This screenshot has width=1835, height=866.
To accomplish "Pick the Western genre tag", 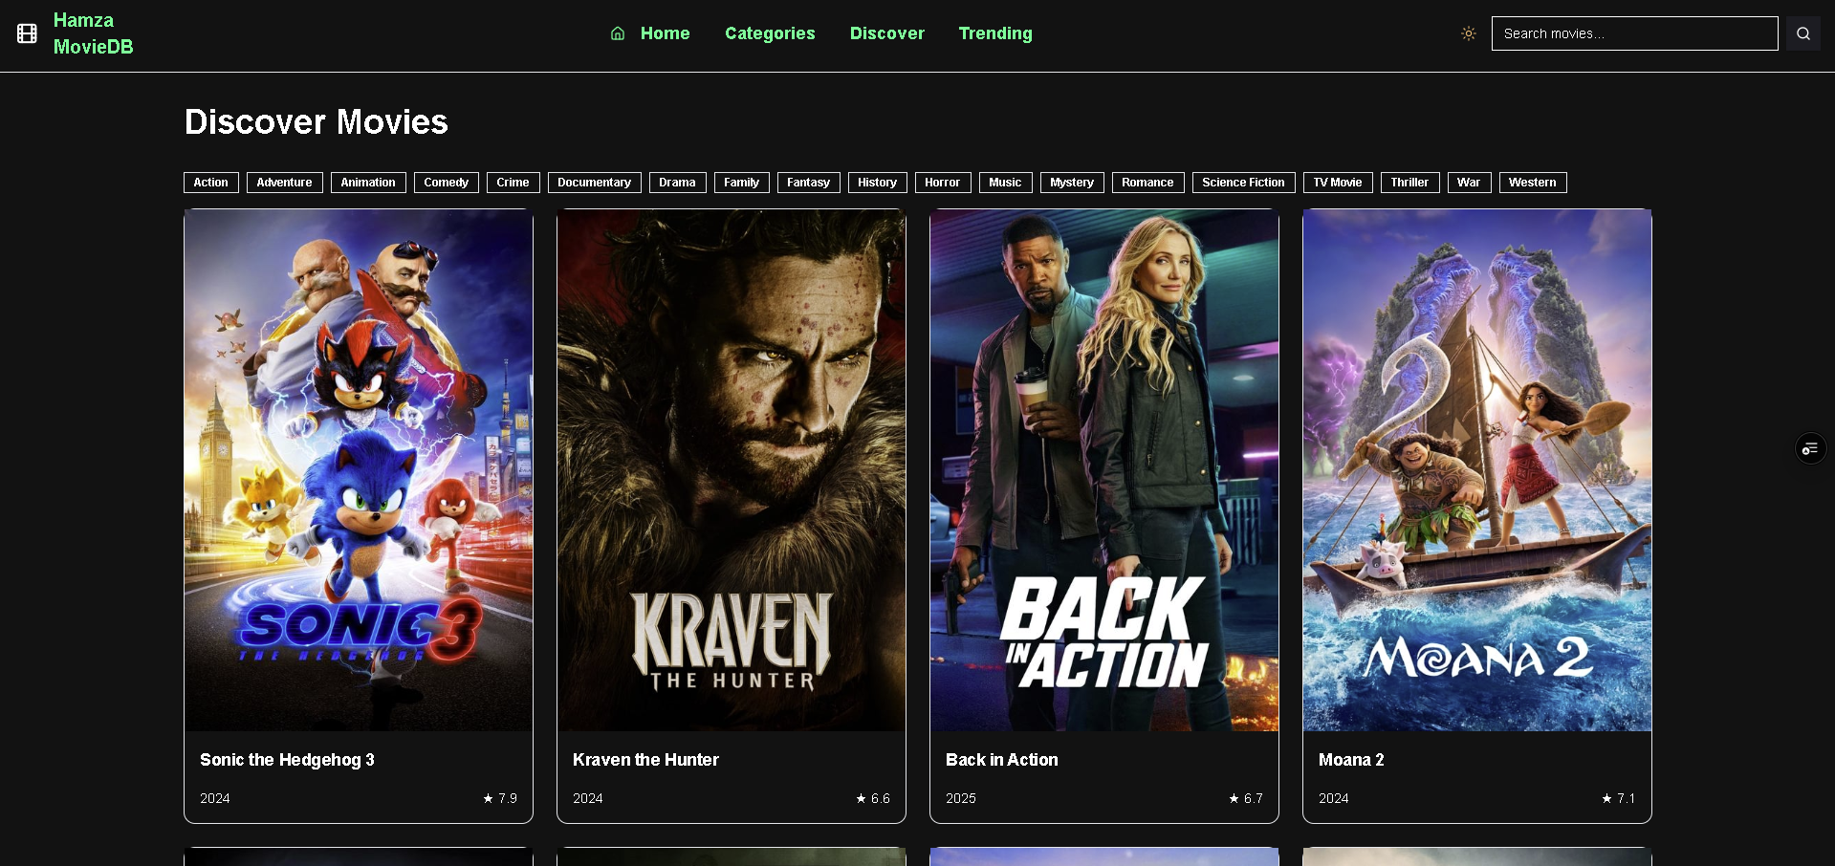I will 1532,183.
